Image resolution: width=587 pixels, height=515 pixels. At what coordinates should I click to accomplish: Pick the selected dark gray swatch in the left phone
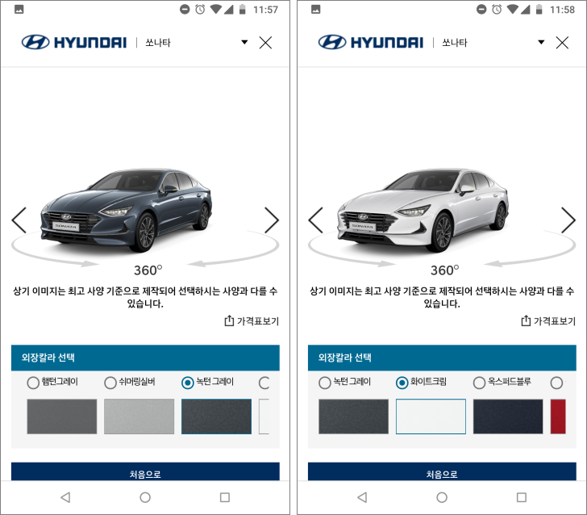point(216,417)
